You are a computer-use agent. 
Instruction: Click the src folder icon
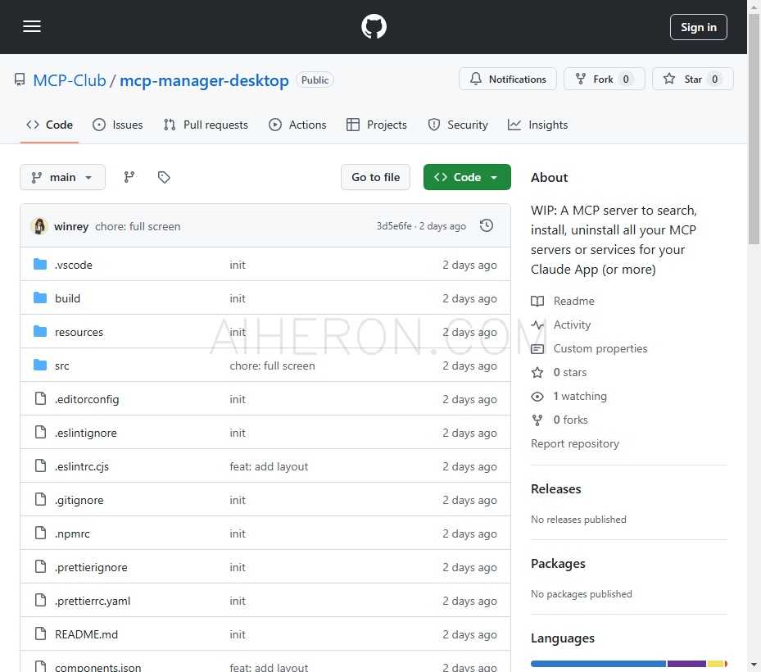tap(40, 365)
